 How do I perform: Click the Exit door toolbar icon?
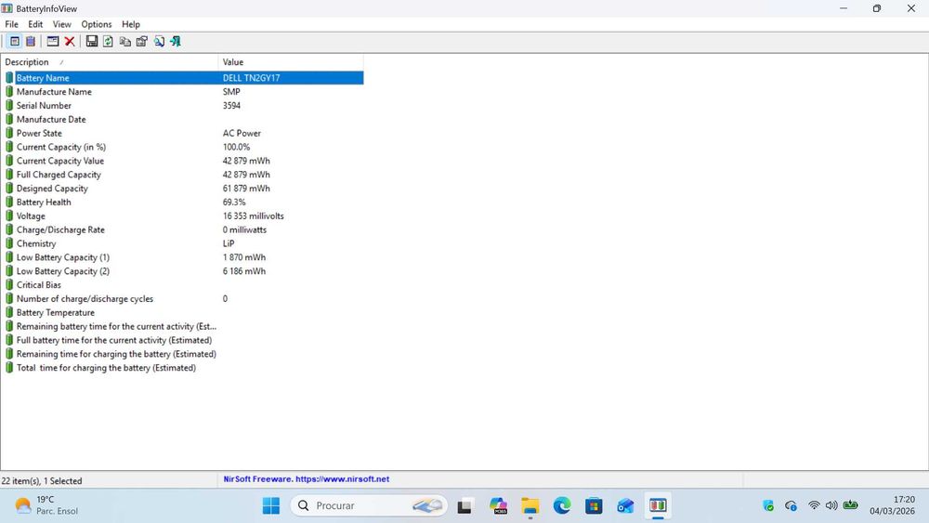pos(176,41)
